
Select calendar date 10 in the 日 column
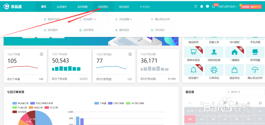[x=260, y=119]
